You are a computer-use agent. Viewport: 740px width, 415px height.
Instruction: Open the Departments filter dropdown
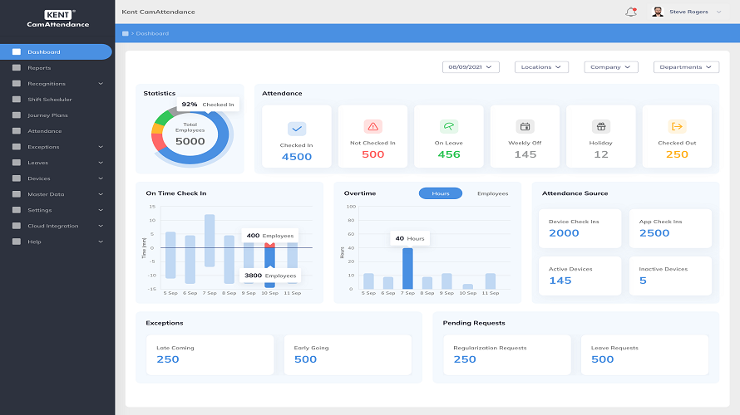coord(686,67)
